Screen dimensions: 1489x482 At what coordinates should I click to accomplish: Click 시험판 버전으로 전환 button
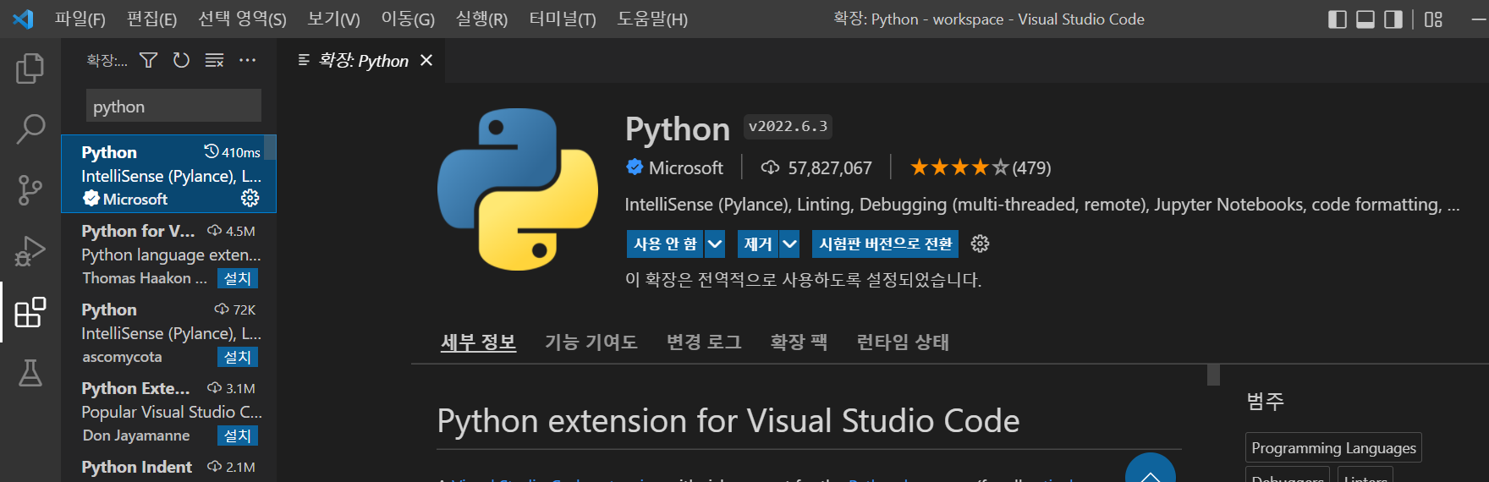[x=885, y=244]
